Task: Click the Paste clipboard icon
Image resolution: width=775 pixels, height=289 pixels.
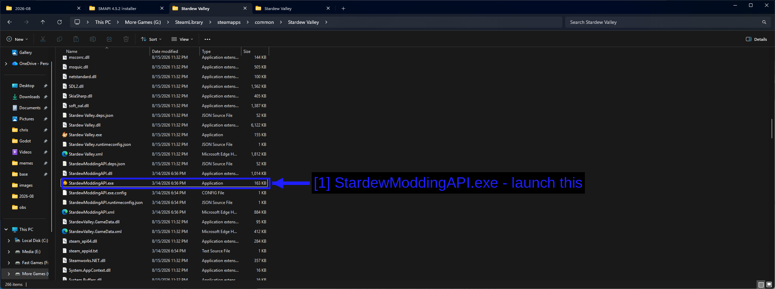Action: (76, 39)
